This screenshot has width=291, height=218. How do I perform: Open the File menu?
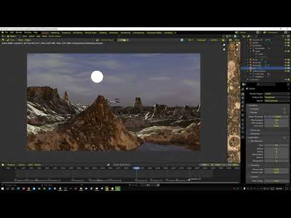pos(7,33)
